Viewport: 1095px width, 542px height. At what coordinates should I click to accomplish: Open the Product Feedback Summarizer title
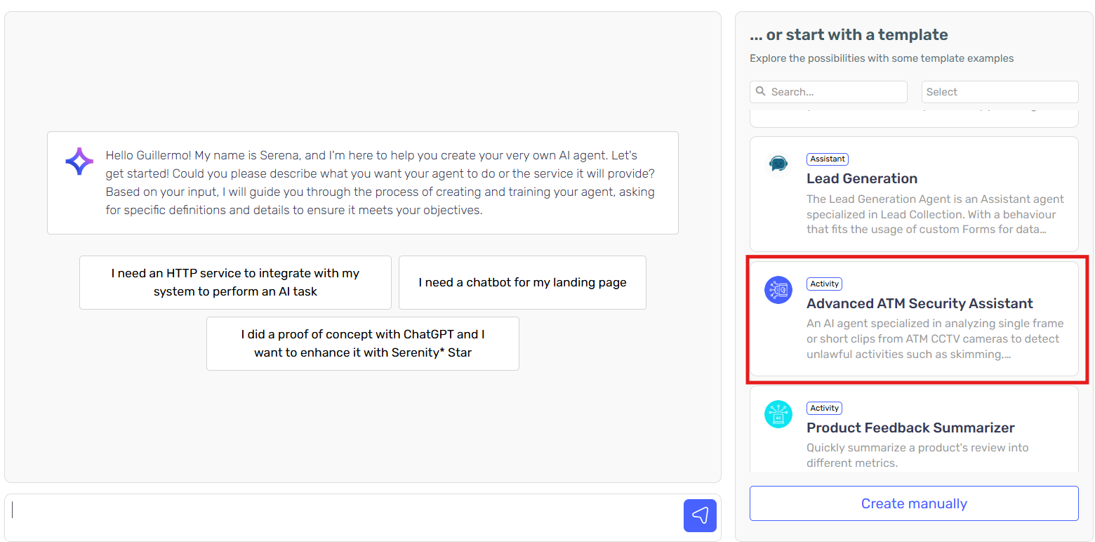click(910, 428)
